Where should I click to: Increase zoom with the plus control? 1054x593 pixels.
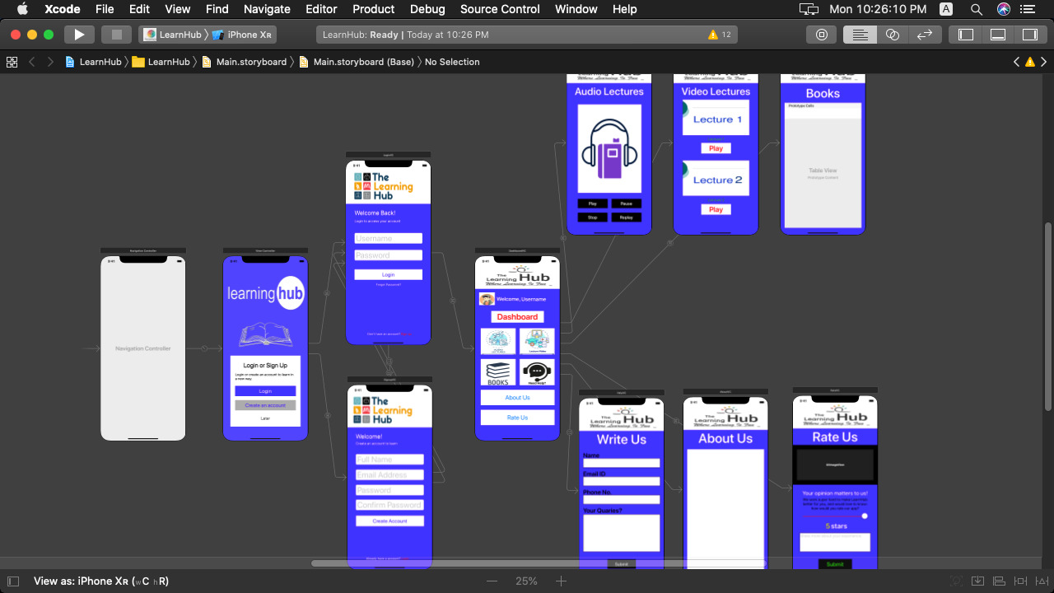[x=561, y=581]
